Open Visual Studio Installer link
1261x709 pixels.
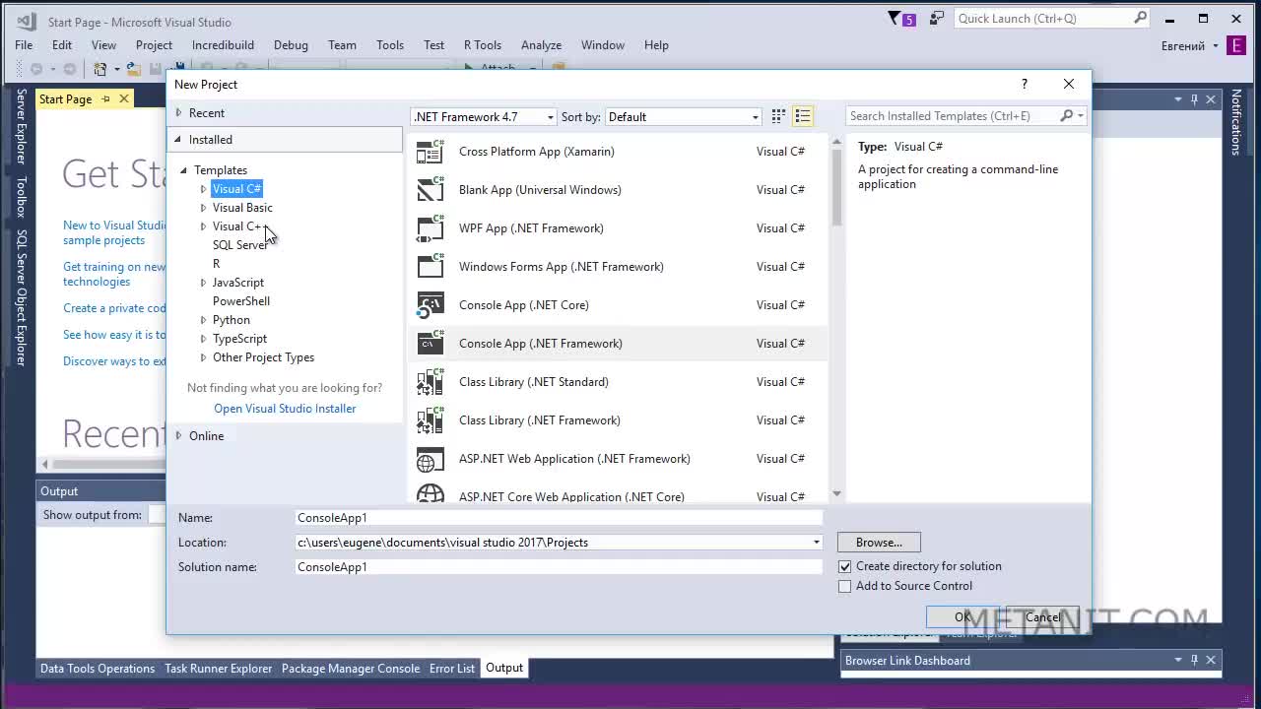tap(285, 409)
